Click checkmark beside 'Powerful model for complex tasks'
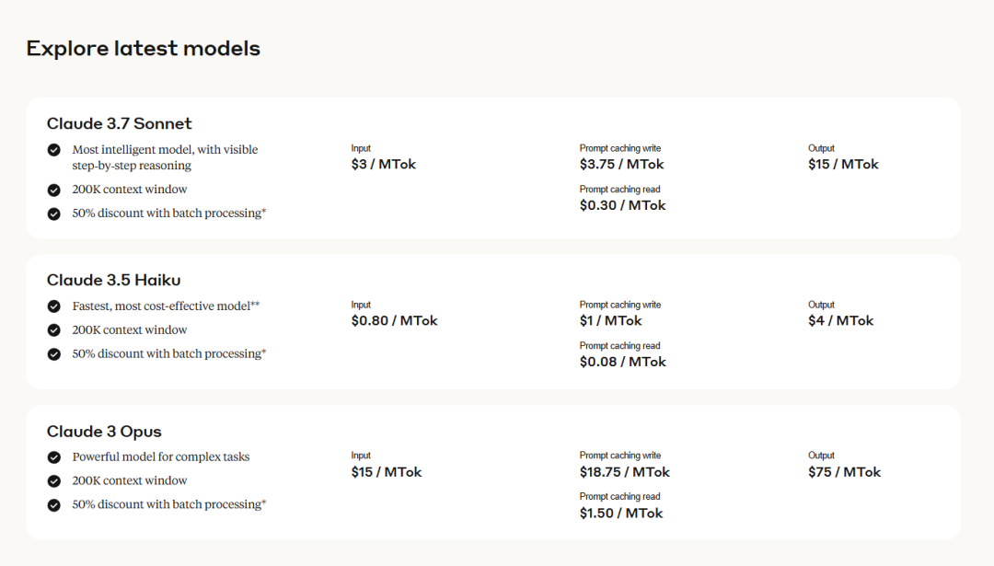This screenshot has width=994, height=566. 54,457
